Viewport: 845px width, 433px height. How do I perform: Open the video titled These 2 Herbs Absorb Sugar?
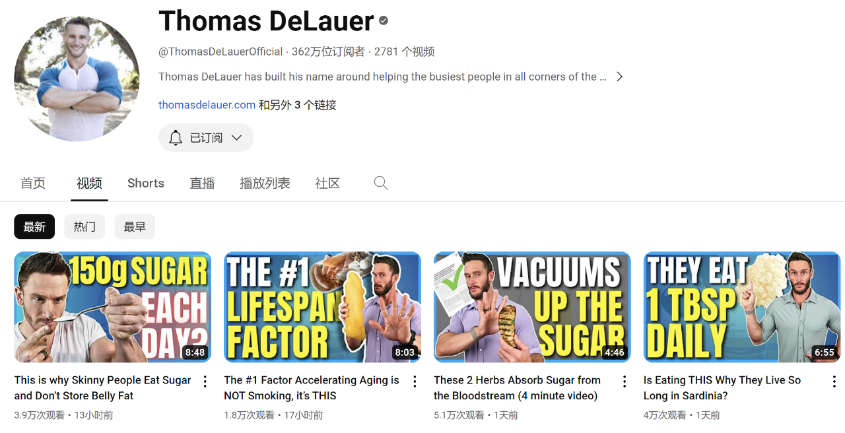tap(517, 388)
